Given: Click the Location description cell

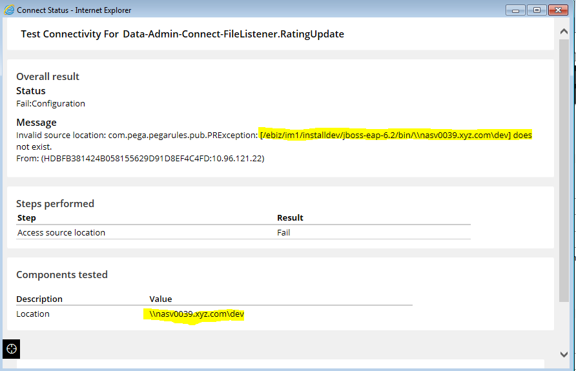Looking at the screenshot, I should [x=33, y=314].
